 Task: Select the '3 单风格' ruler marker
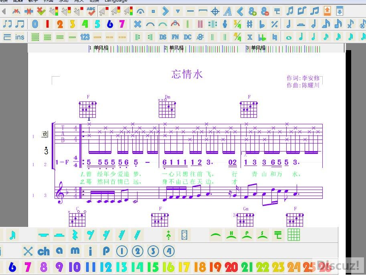click(x=256, y=48)
